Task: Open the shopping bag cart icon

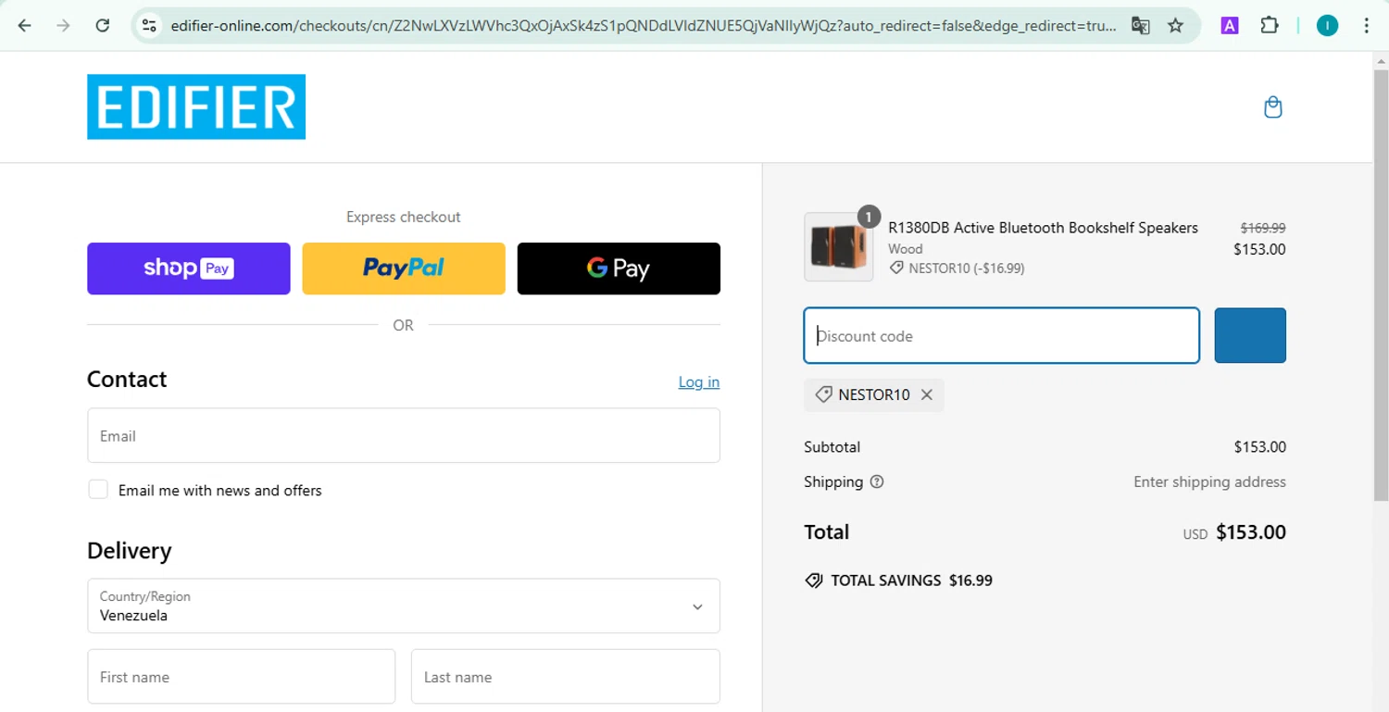Action: 1273,107
